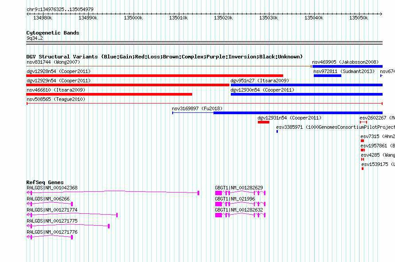Select the dgv12929n54 red loss bar
The image size is (395, 262).
click(128, 85)
